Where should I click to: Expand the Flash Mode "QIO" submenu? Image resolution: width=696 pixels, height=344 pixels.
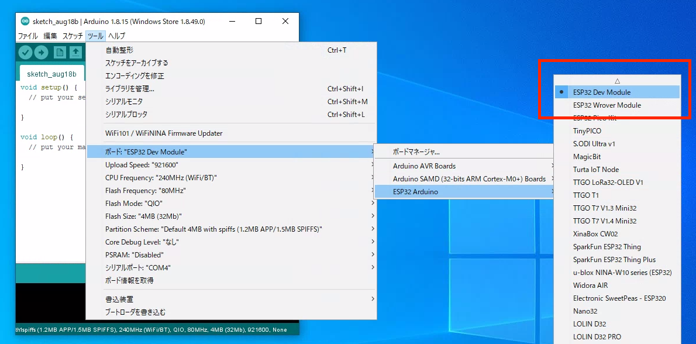pos(231,203)
